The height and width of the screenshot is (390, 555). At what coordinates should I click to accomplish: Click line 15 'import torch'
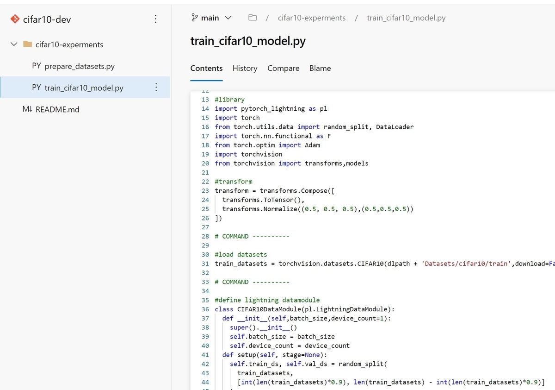point(237,118)
